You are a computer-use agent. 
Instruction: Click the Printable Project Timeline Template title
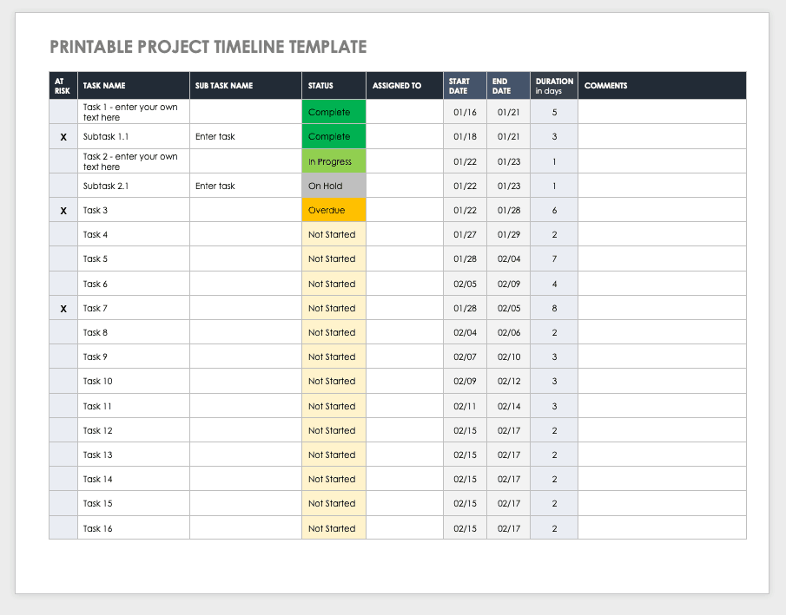tap(208, 47)
